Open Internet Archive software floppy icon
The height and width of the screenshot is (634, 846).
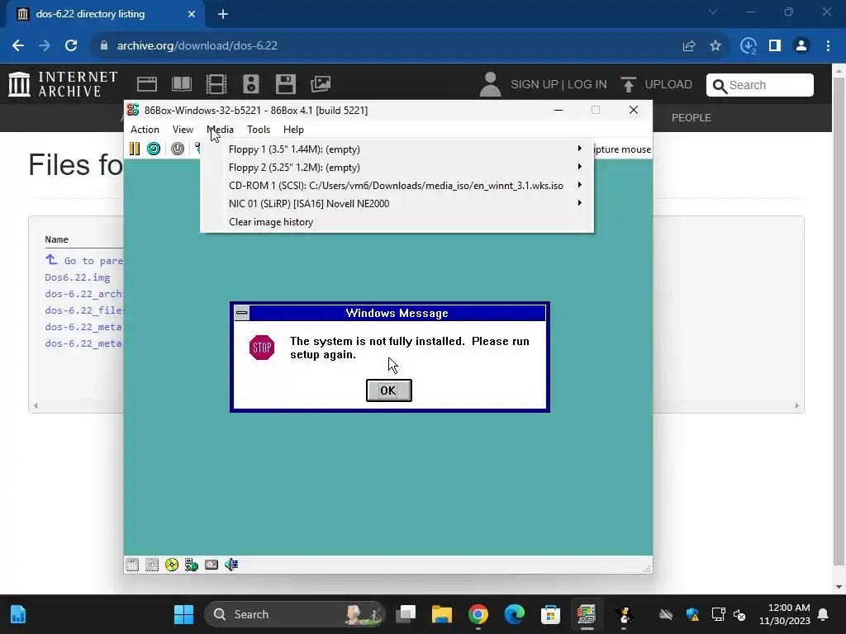click(x=285, y=84)
